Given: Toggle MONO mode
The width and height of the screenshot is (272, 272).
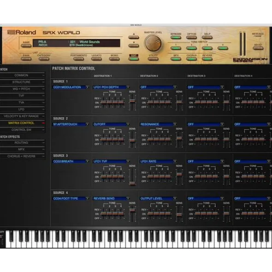Looking at the screenshot, I should [x=114, y=59].
